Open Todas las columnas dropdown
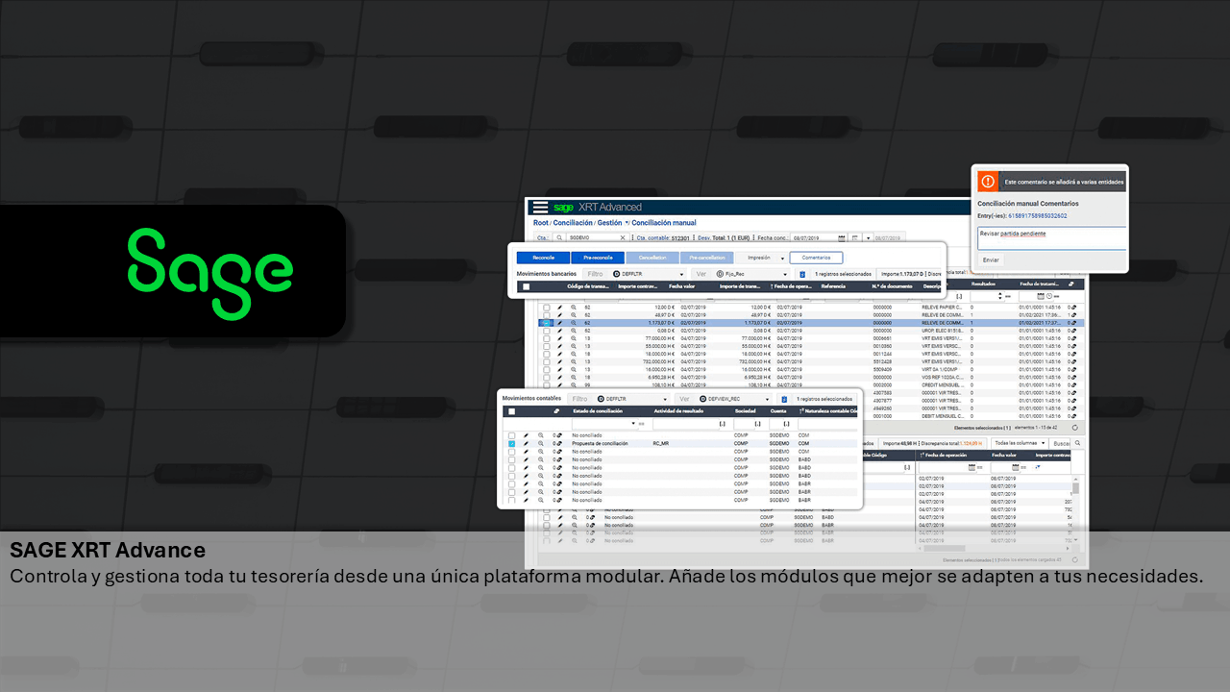Viewport: 1230px width, 692px height. pos(1020,443)
